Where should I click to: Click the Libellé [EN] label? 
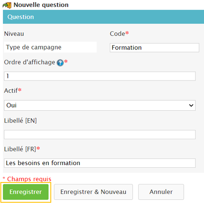(x=20, y=121)
